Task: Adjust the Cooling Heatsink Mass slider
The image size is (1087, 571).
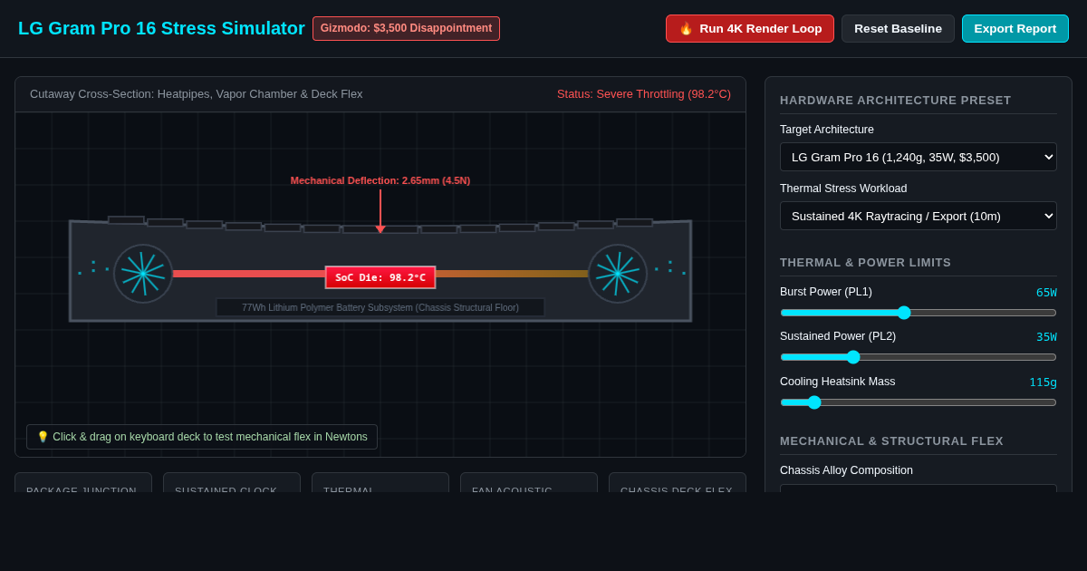Action: (919, 402)
